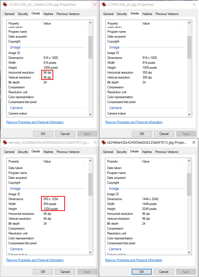Screen dimensions: 199x277
Task: Open Security tab in 137841308_p0_master1200.jpg Properties
Action: [x=23, y=14]
